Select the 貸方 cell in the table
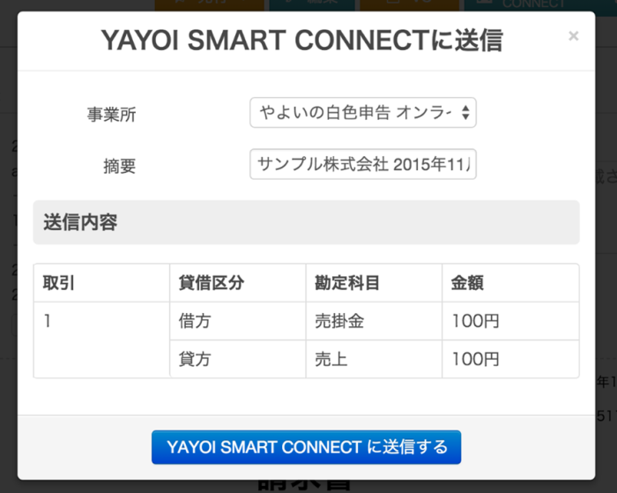617x493 pixels. (195, 359)
